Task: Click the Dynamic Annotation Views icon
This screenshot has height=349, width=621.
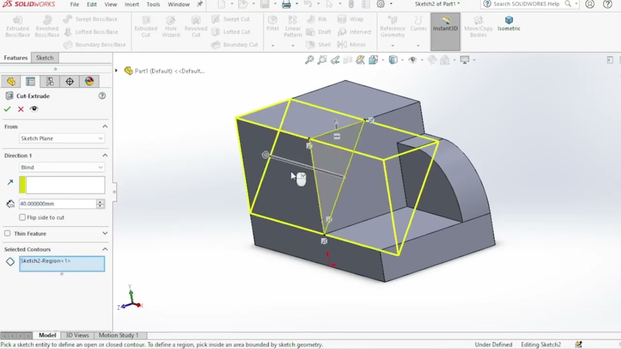Action: [x=360, y=60]
